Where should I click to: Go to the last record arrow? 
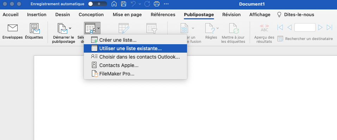pyautogui.click(x=329, y=27)
